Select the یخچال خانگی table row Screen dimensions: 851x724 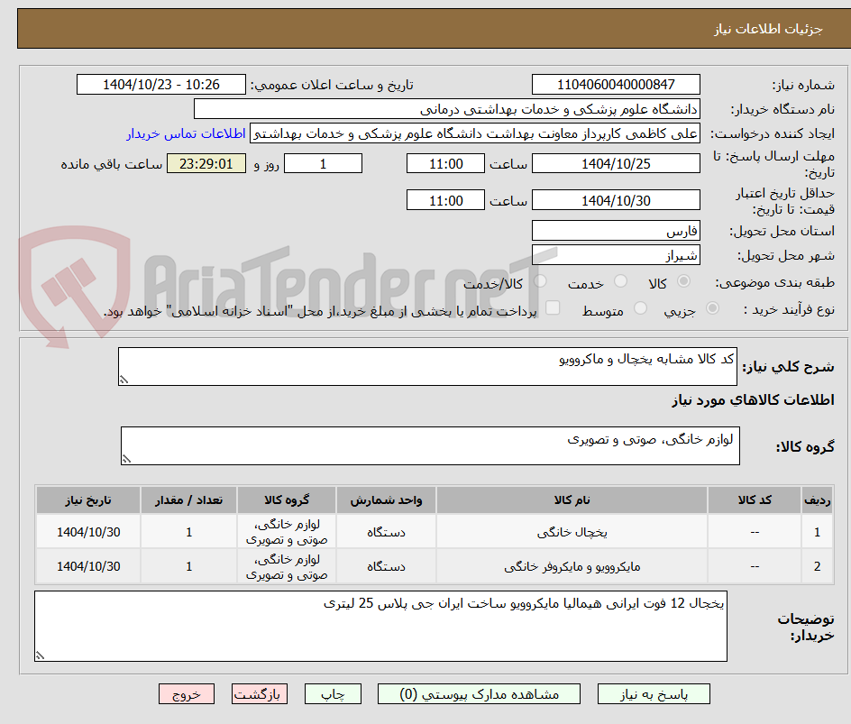pyautogui.click(x=425, y=530)
